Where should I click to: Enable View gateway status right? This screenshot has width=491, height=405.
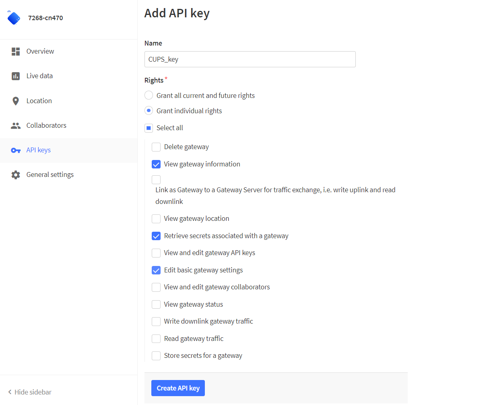pos(156,305)
